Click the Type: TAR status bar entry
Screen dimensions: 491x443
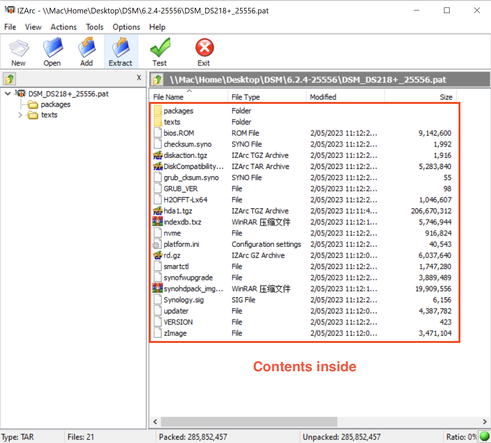tap(18, 437)
